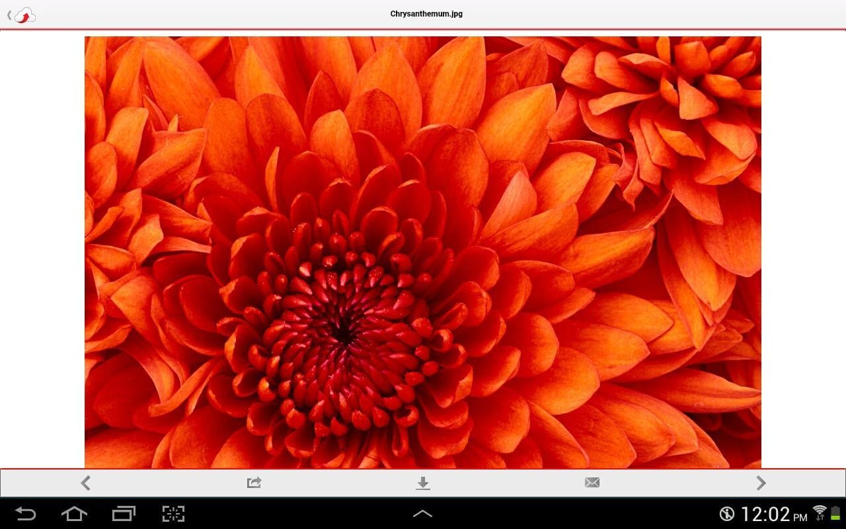Tap the round notification icon near clock
The width and height of the screenshot is (846, 529).
point(727,514)
